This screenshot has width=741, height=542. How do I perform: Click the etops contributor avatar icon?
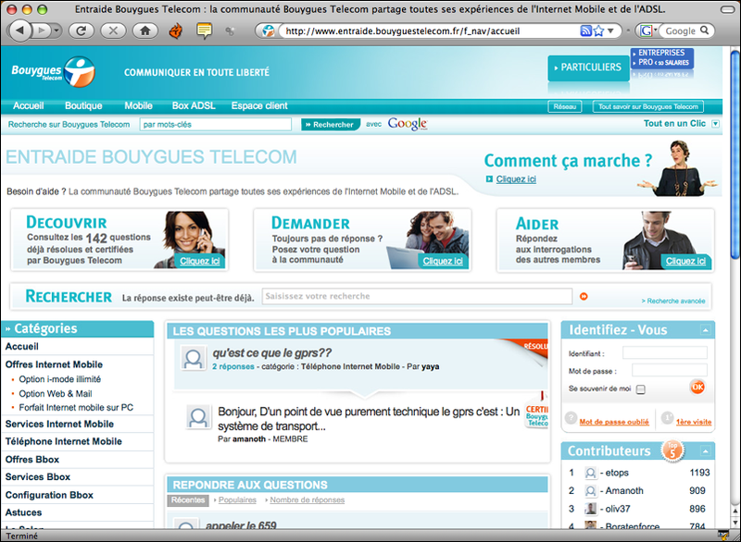(x=591, y=473)
